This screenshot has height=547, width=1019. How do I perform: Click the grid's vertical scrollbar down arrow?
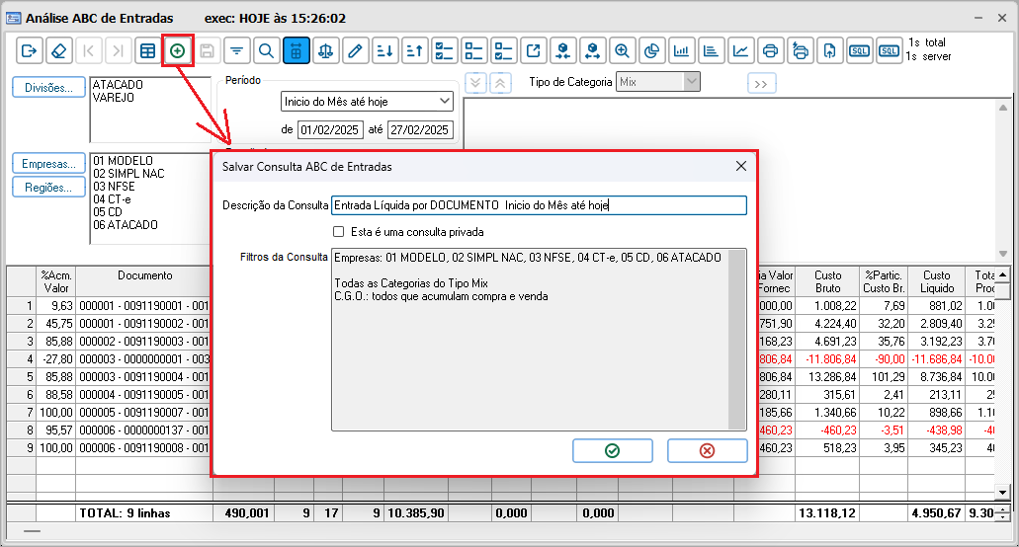coord(1003,493)
